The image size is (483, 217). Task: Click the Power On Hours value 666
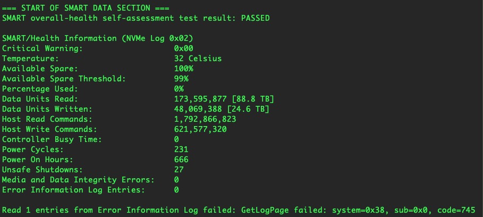click(x=181, y=160)
